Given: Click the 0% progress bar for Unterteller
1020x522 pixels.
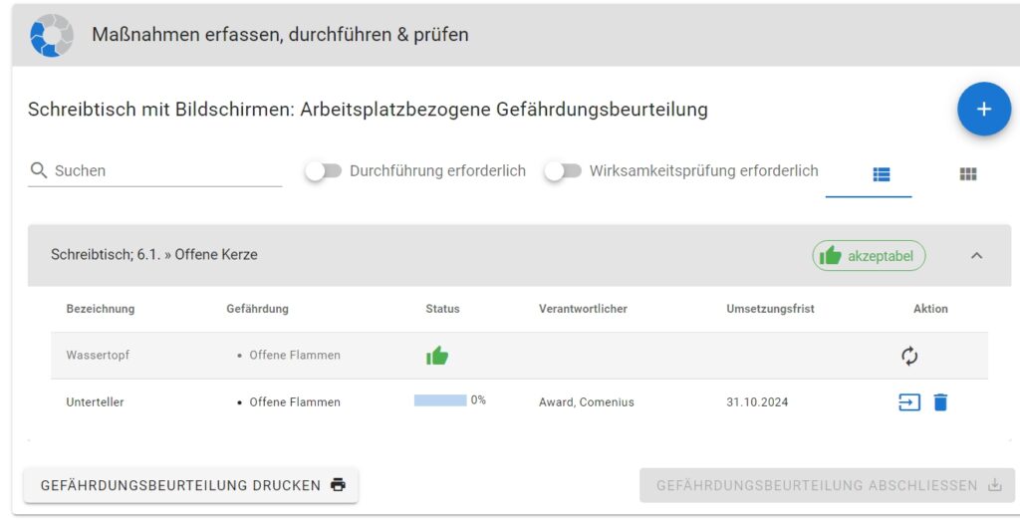Looking at the screenshot, I should tap(440, 400).
